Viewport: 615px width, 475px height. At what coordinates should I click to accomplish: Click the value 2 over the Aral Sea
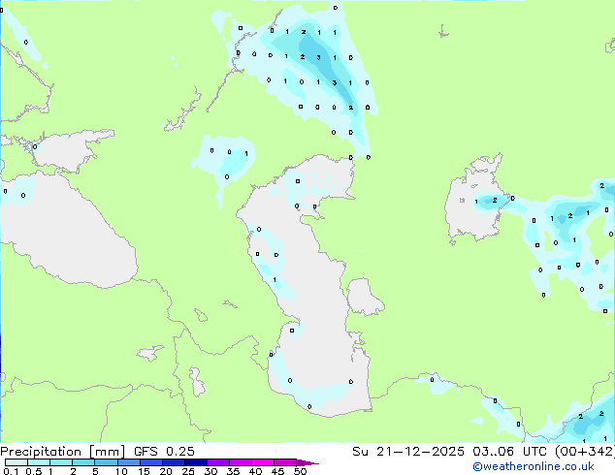[495, 201]
